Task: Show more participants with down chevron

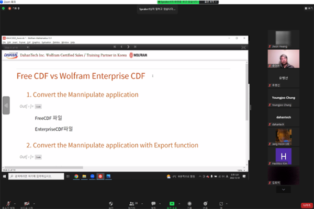Action: tap(283, 189)
